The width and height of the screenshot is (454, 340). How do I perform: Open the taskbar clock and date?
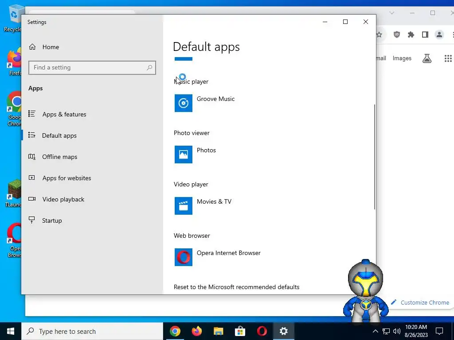416,331
